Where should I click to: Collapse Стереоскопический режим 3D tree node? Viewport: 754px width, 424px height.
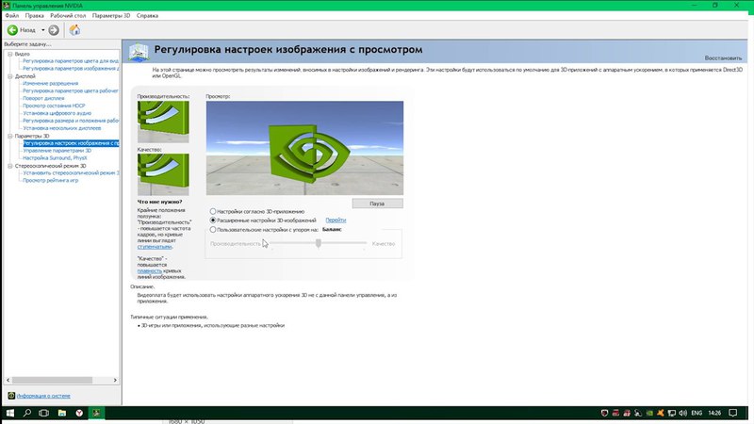tap(10, 166)
